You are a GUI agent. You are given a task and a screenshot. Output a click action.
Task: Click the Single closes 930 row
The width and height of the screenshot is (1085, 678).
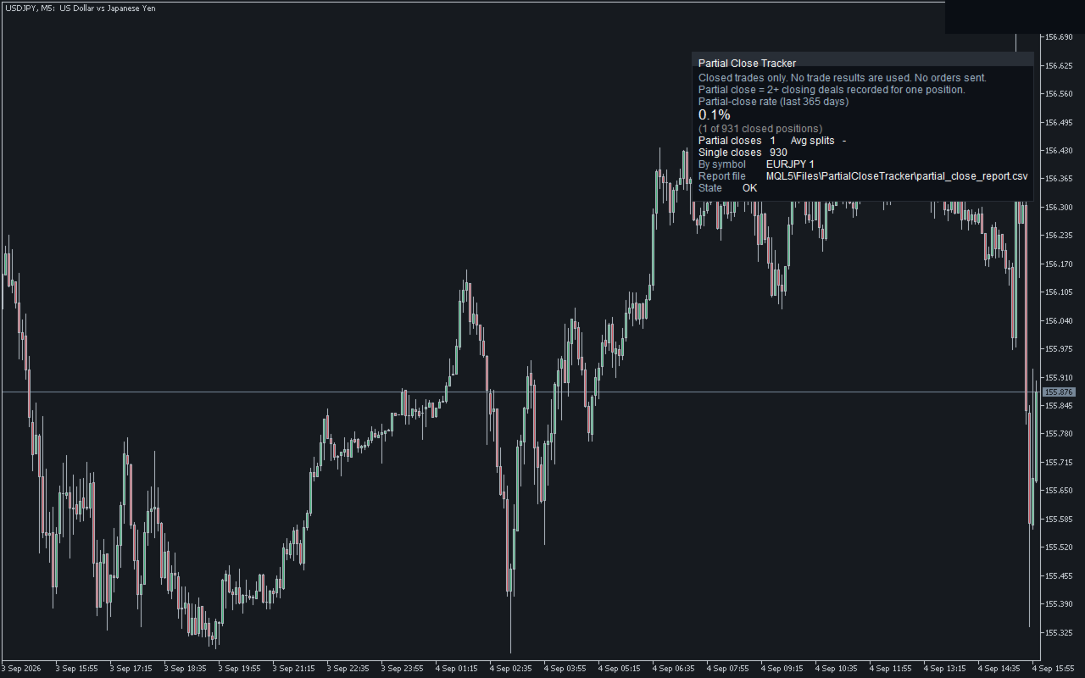pyautogui.click(x=743, y=153)
